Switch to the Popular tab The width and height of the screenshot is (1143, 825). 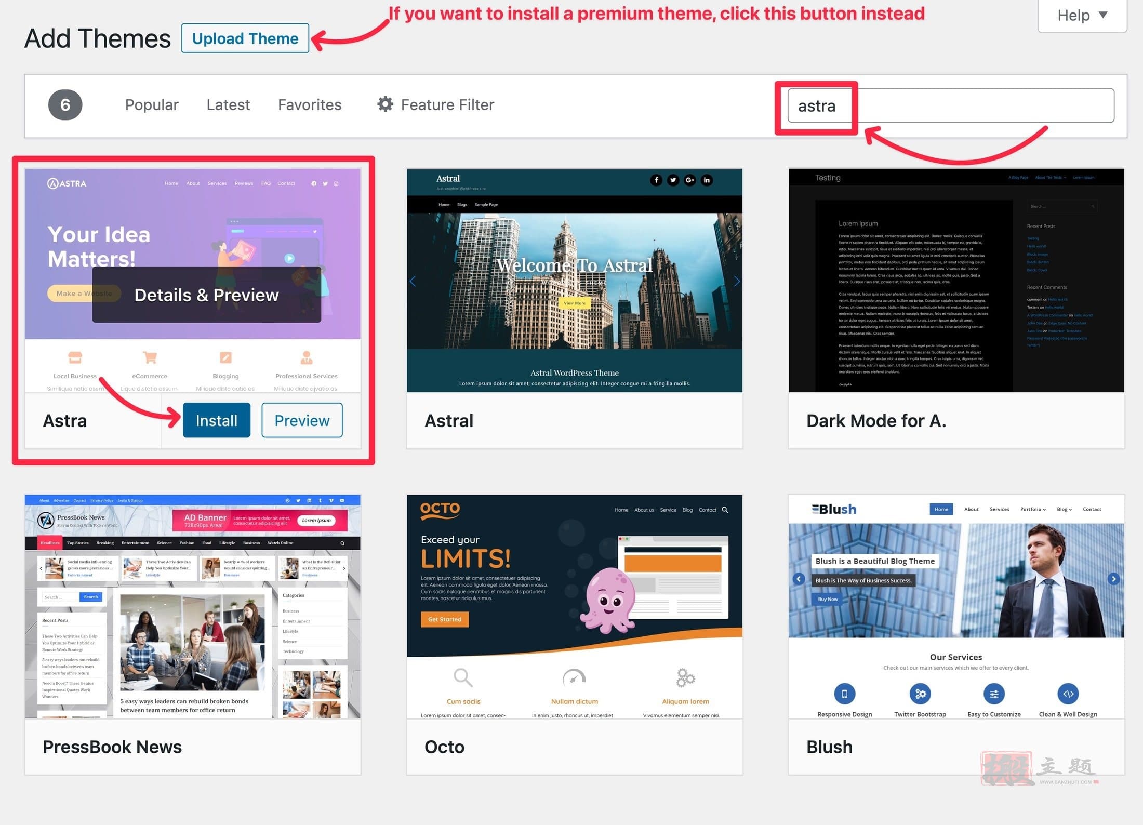(152, 105)
